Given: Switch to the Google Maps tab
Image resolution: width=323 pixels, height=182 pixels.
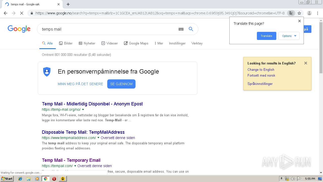Looking at the screenshot, I should point(136,43).
